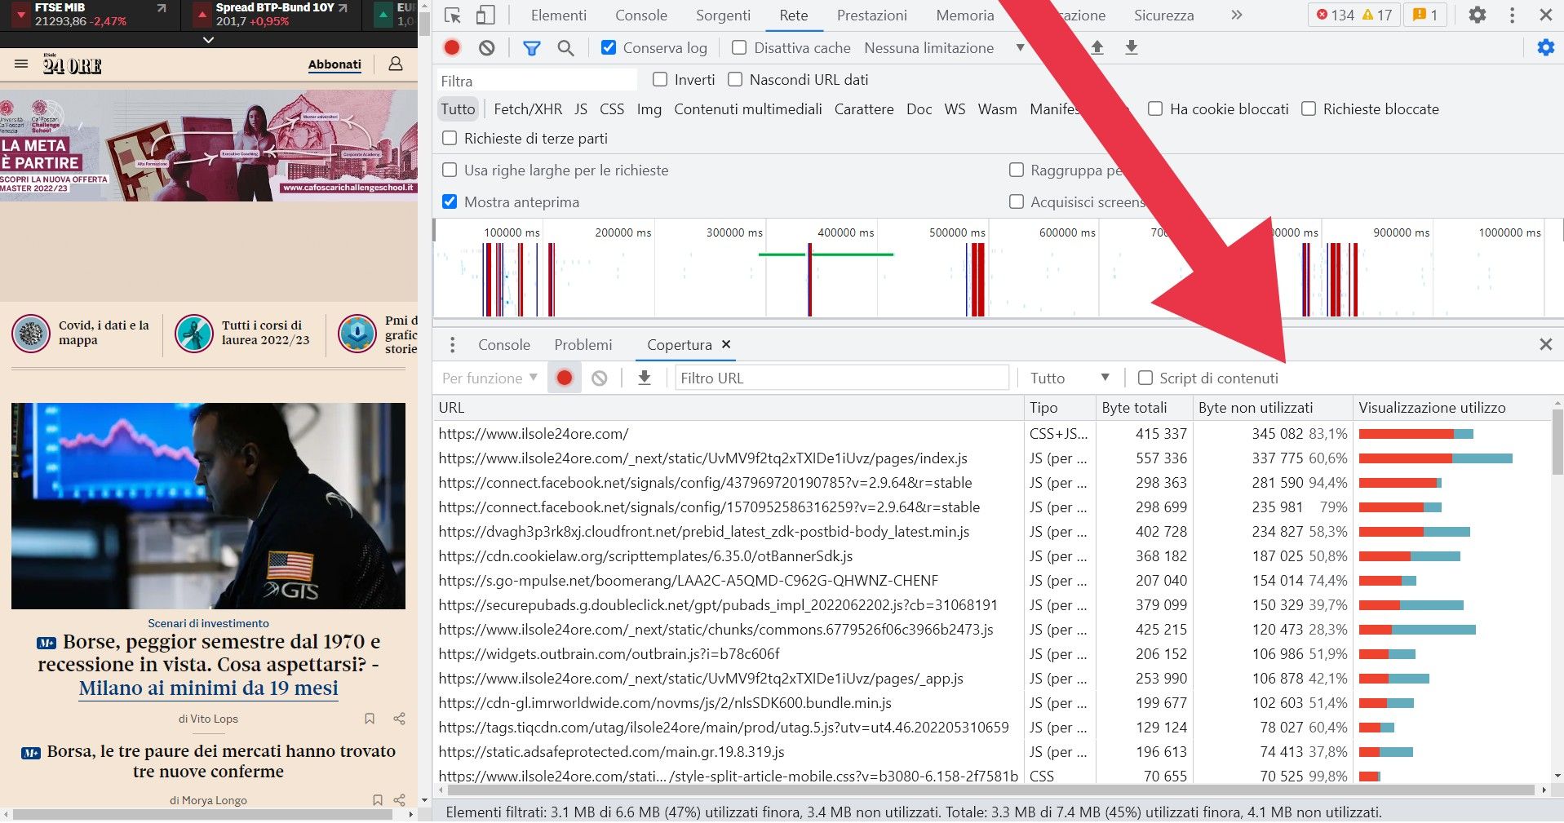Share the Borse peggior semestre article
This screenshot has width=1564, height=823.
[x=399, y=719]
